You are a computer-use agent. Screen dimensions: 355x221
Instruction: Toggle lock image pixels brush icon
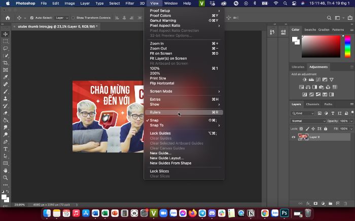307,128
